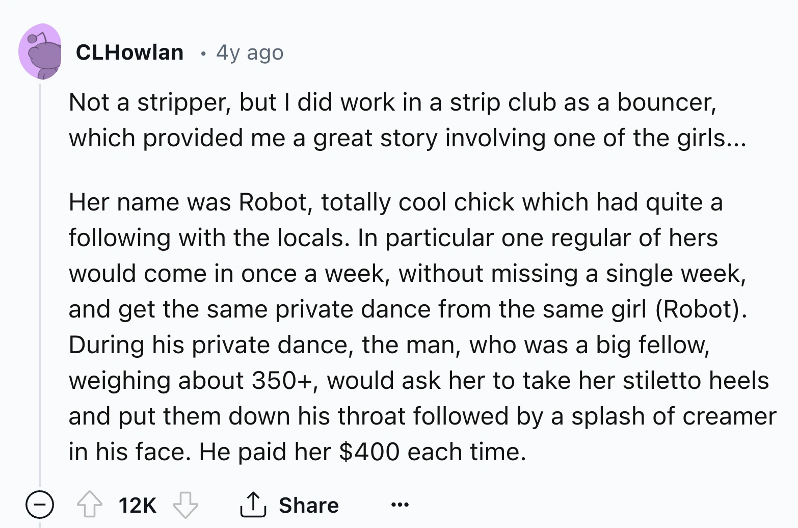Click the dot separator beside the username
The image size is (798, 528).
pos(203,53)
